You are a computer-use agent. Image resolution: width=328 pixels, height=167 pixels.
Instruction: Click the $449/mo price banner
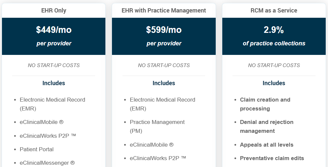click(x=54, y=36)
